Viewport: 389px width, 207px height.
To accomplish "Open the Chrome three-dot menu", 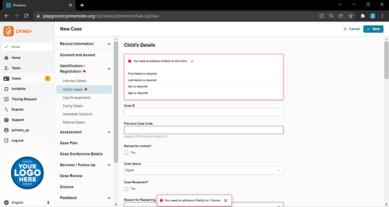I will tap(382, 16).
